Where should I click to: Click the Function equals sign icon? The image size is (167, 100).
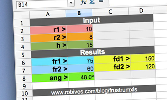101,1
